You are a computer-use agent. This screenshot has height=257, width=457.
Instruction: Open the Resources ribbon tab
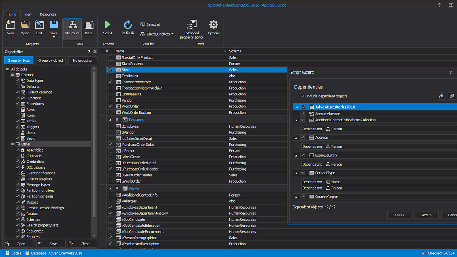click(48, 14)
